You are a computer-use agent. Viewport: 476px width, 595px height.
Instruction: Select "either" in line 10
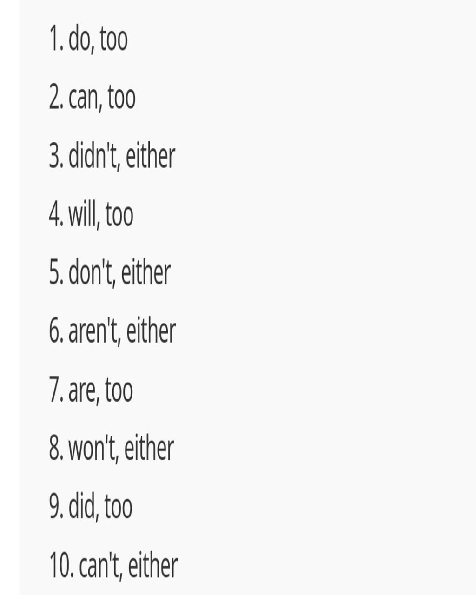click(153, 566)
